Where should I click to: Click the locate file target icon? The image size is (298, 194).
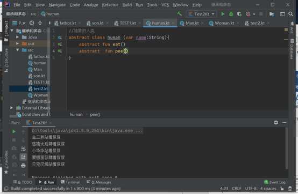click(x=32, y=23)
